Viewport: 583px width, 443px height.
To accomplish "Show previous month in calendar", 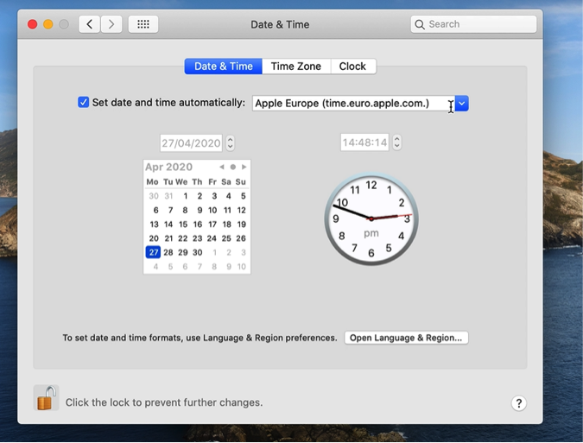I will click(x=222, y=167).
